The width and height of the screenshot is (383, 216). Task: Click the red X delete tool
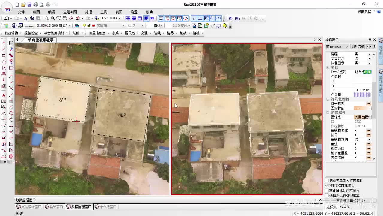pyautogui.click(x=4, y=95)
